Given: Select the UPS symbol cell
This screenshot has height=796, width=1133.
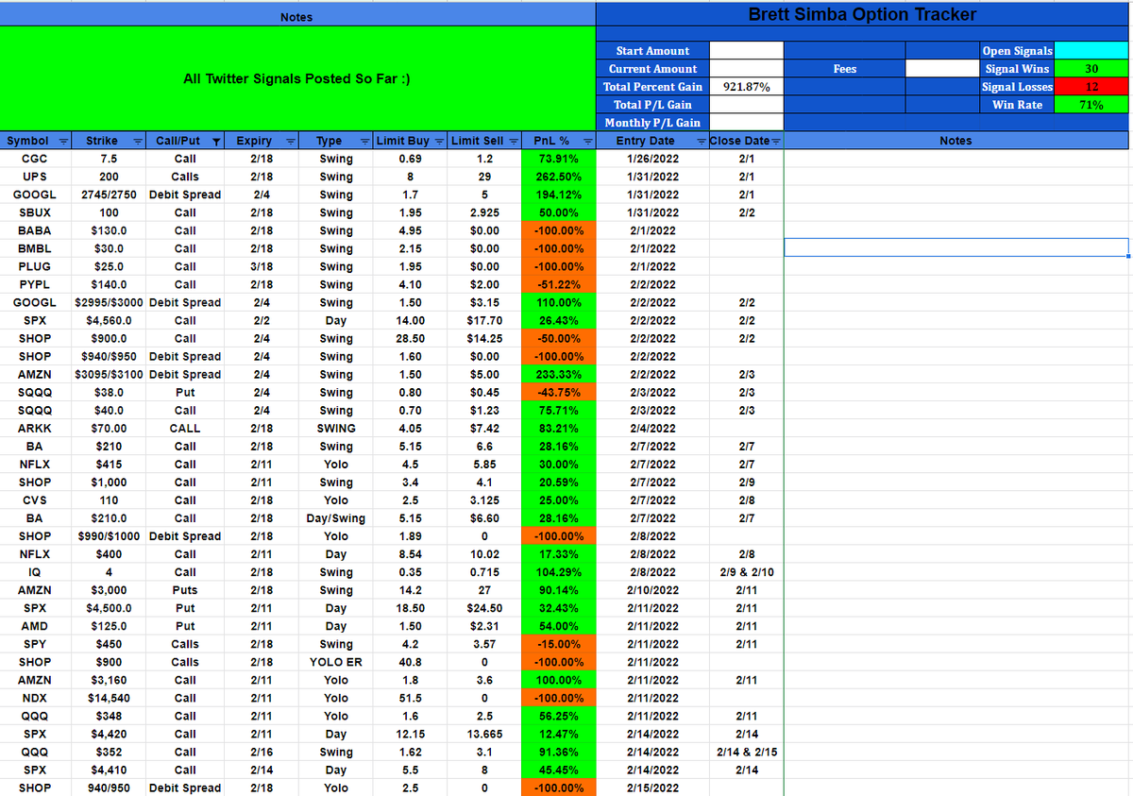Looking at the screenshot, I should coord(35,177).
